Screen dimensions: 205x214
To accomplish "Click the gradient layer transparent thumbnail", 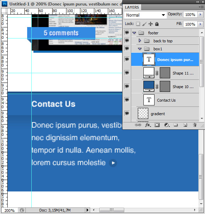I will pos(143,113).
